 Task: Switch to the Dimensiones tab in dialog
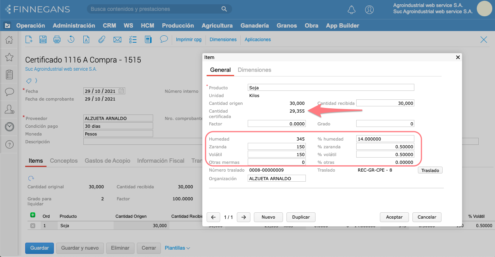[254, 70]
